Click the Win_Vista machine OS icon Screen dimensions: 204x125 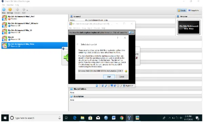pos(4,45)
